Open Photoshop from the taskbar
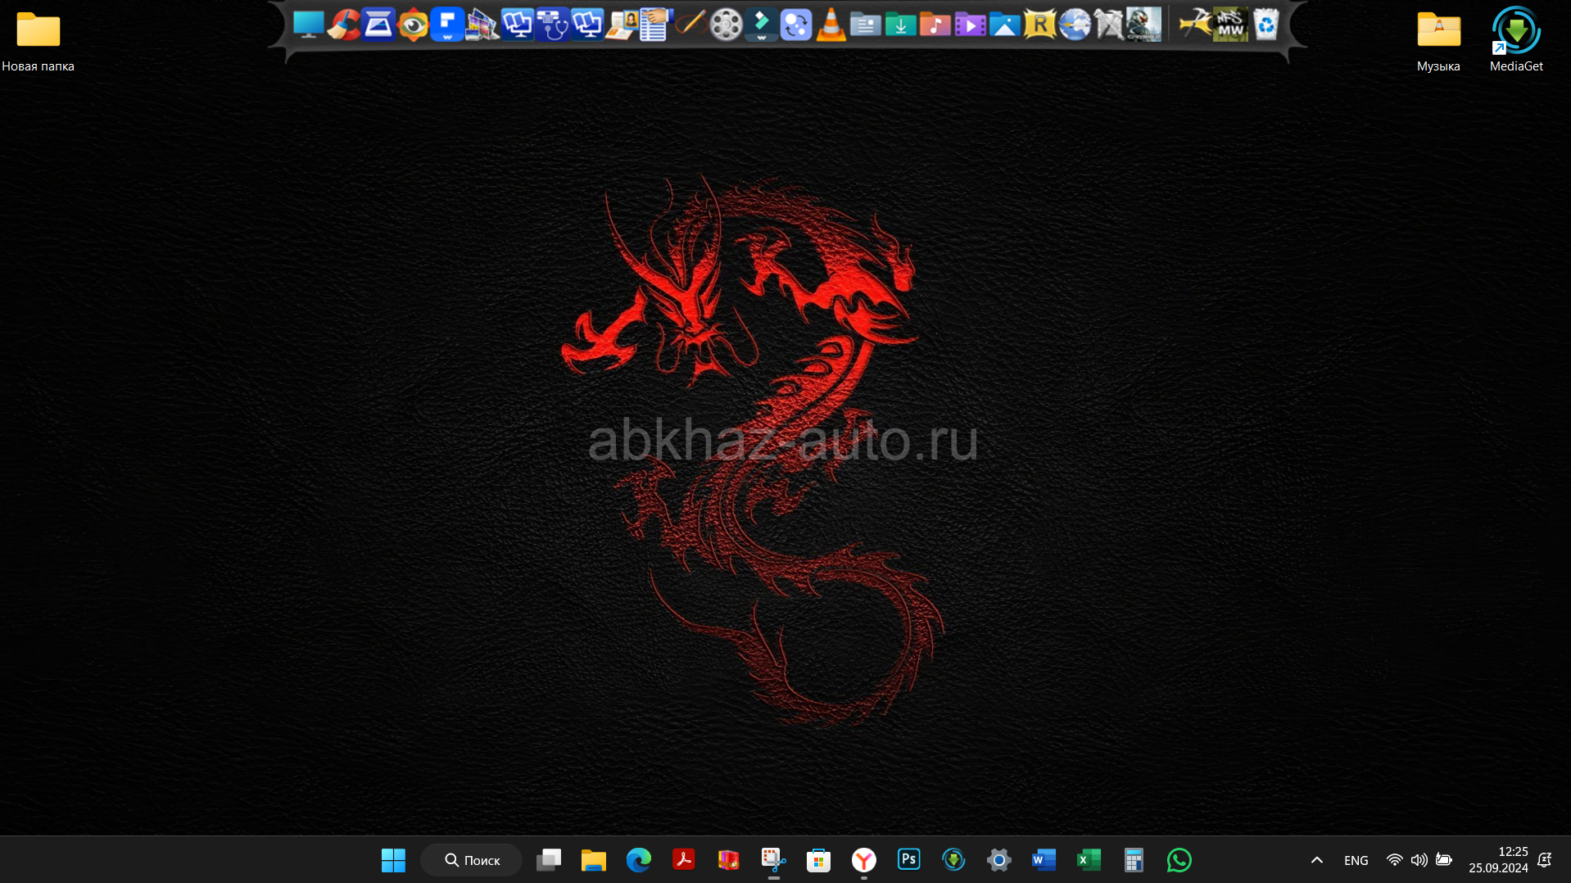 (x=908, y=859)
